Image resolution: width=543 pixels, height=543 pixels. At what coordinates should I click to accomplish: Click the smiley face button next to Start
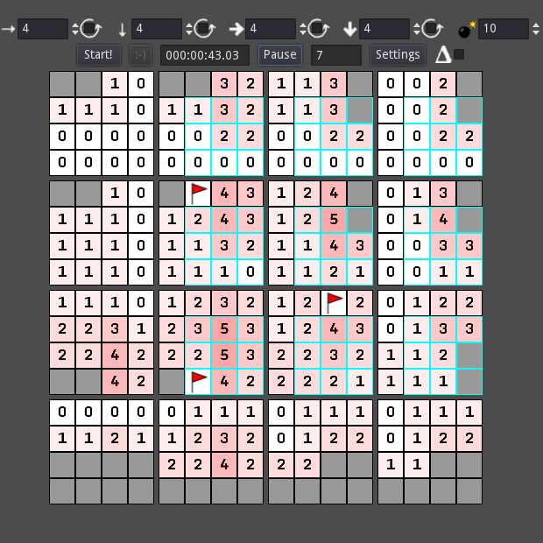[140, 54]
